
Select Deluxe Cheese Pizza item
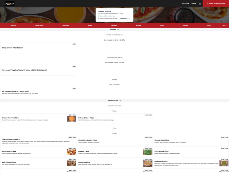114,119
